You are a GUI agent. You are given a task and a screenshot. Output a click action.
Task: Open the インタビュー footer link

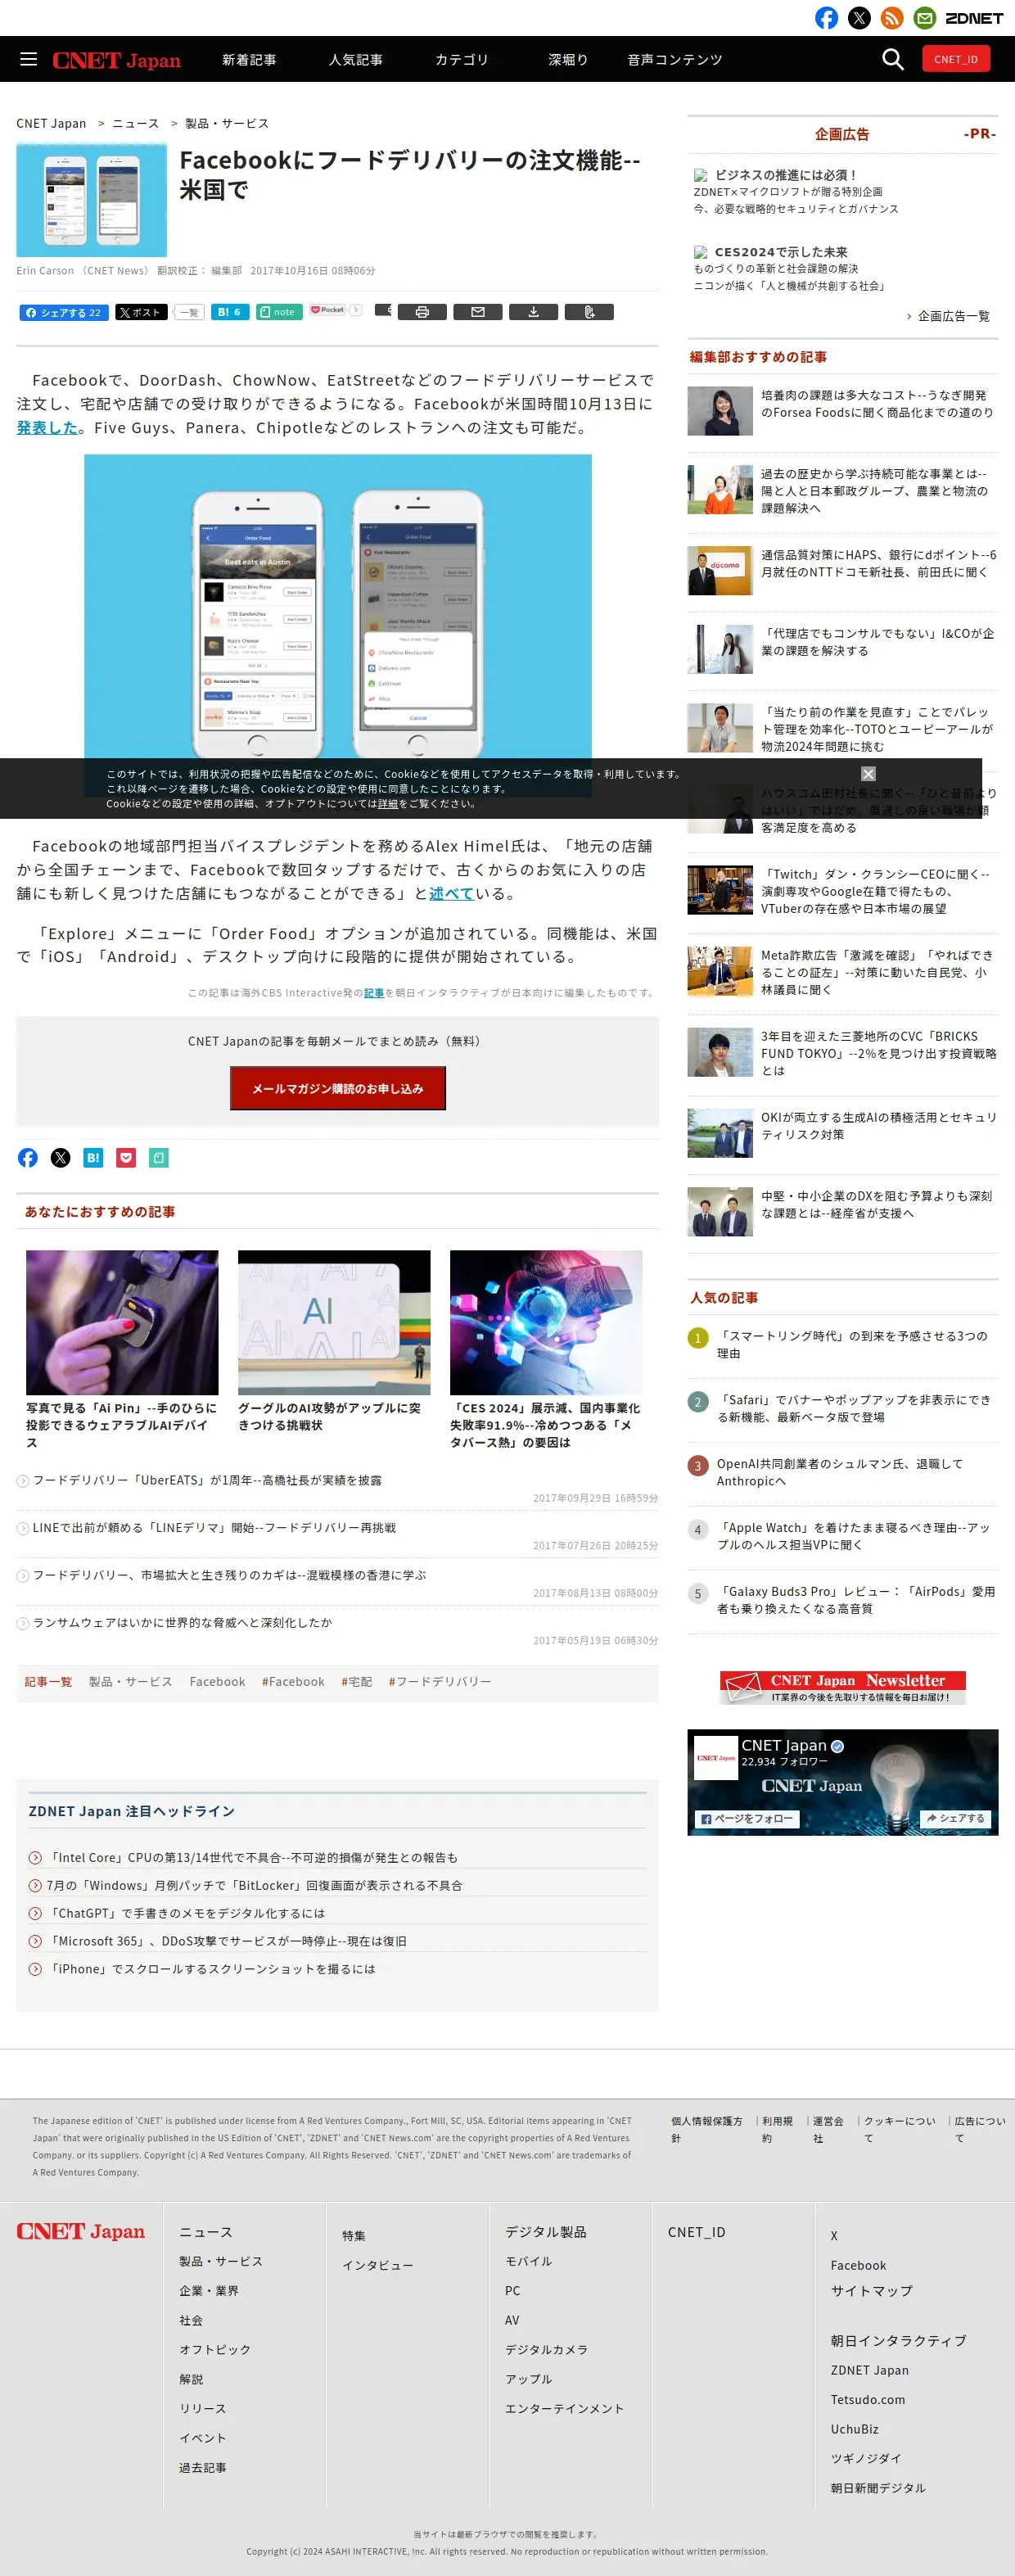click(377, 2264)
